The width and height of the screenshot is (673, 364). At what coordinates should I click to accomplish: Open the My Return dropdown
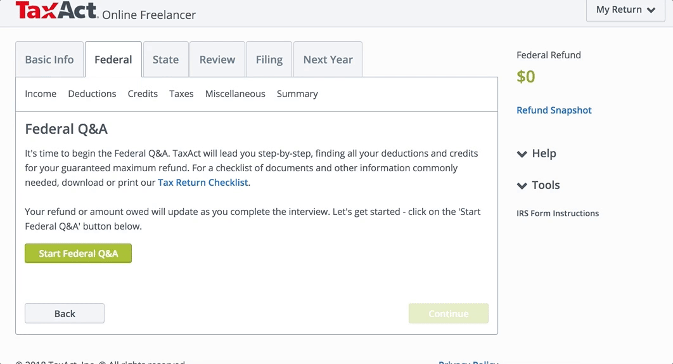625,10
